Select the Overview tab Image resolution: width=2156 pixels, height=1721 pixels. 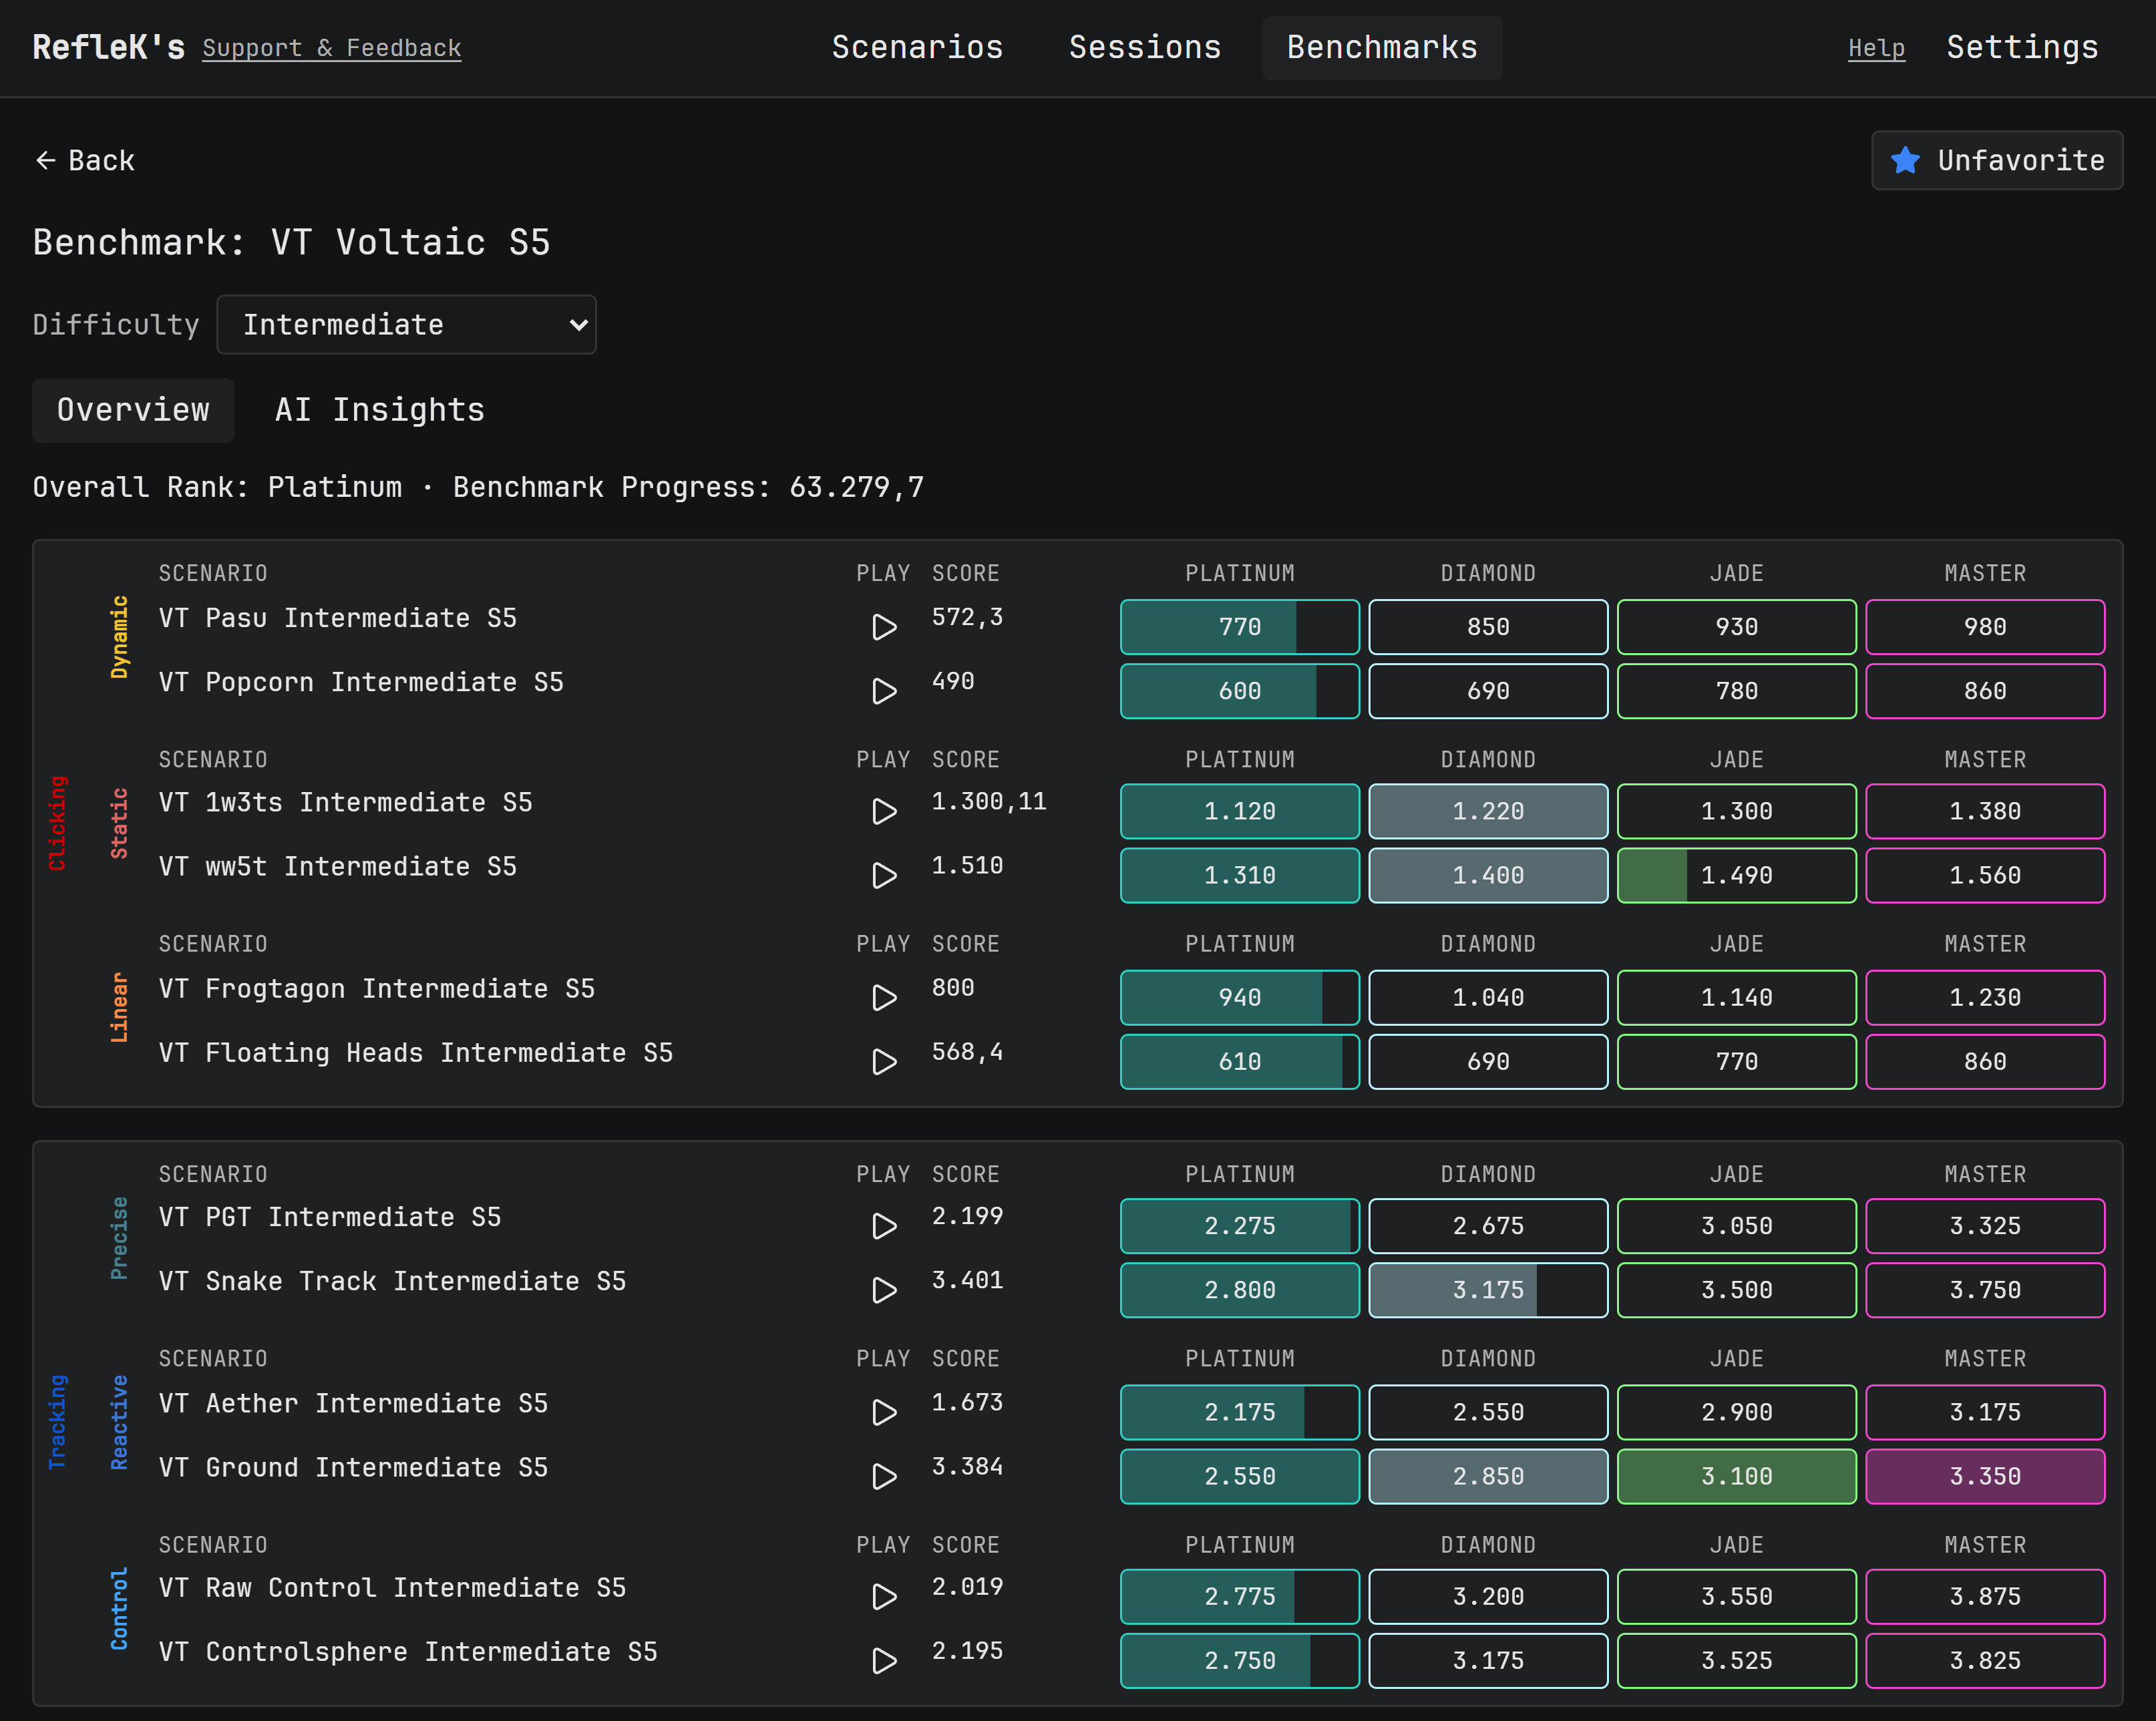pyautogui.click(x=133, y=410)
